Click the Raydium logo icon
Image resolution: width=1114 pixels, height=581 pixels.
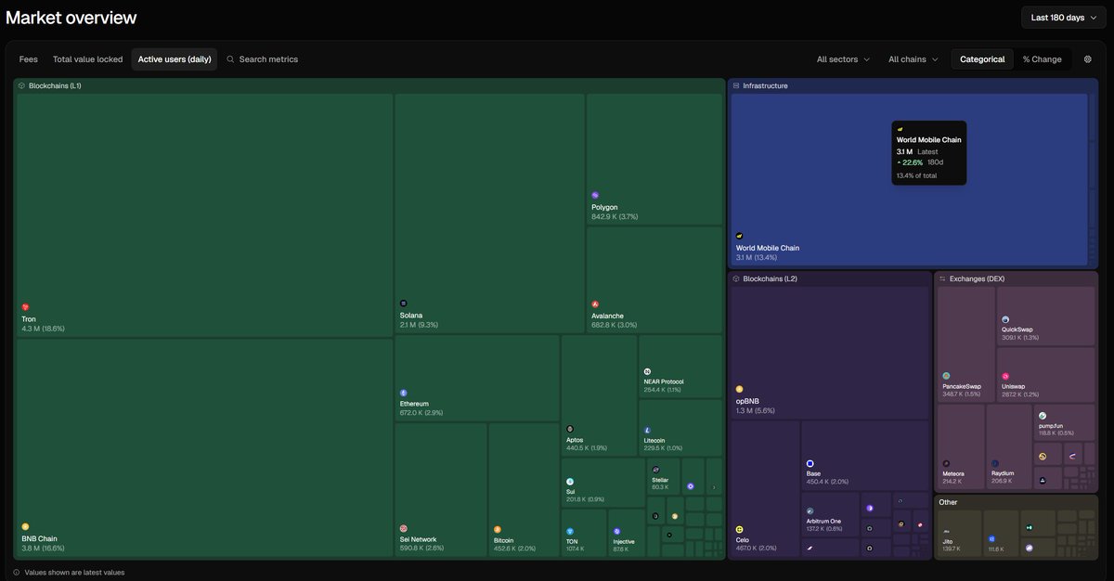(x=994, y=462)
